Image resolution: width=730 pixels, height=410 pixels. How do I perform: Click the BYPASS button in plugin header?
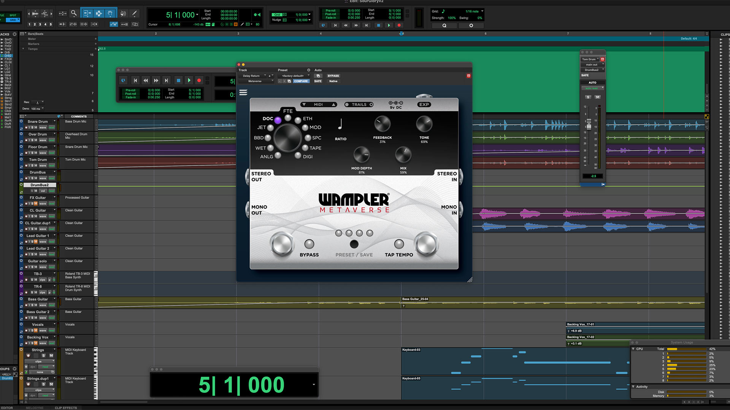(333, 76)
